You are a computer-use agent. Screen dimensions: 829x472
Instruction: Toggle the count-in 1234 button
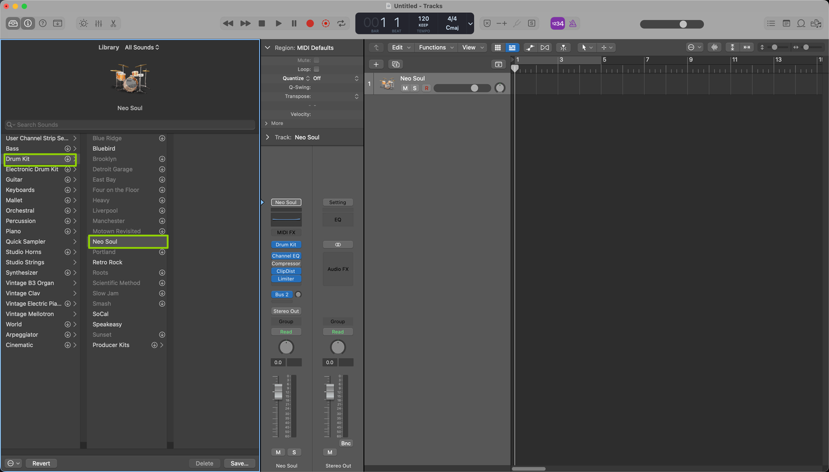(x=557, y=23)
